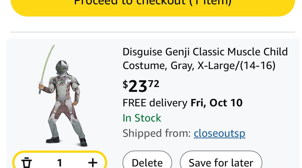Click the trash icon in quantity stepper
The image size is (302, 168).
pos(27,162)
